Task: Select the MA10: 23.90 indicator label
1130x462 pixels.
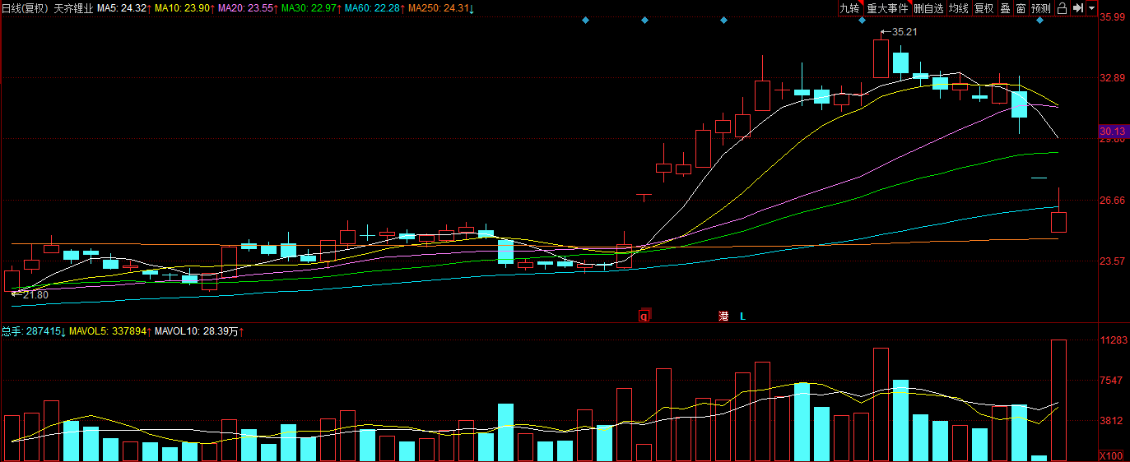Action: (184, 8)
